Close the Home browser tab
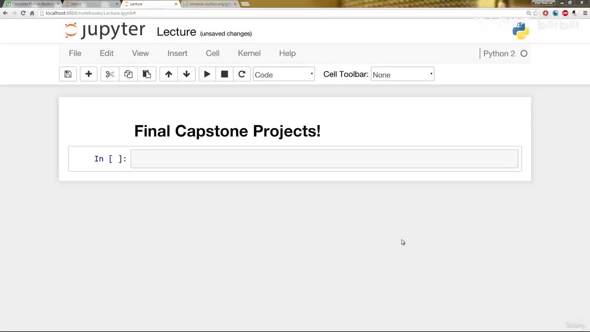Viewport: 590px width, 332px height. [117, 4]
